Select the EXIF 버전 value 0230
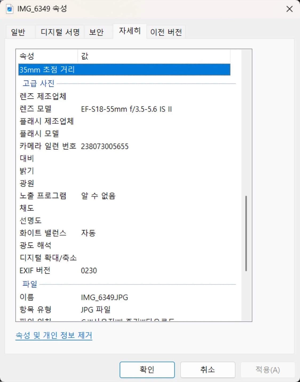Viewport: 300px width, 382px height. [89, 270]
